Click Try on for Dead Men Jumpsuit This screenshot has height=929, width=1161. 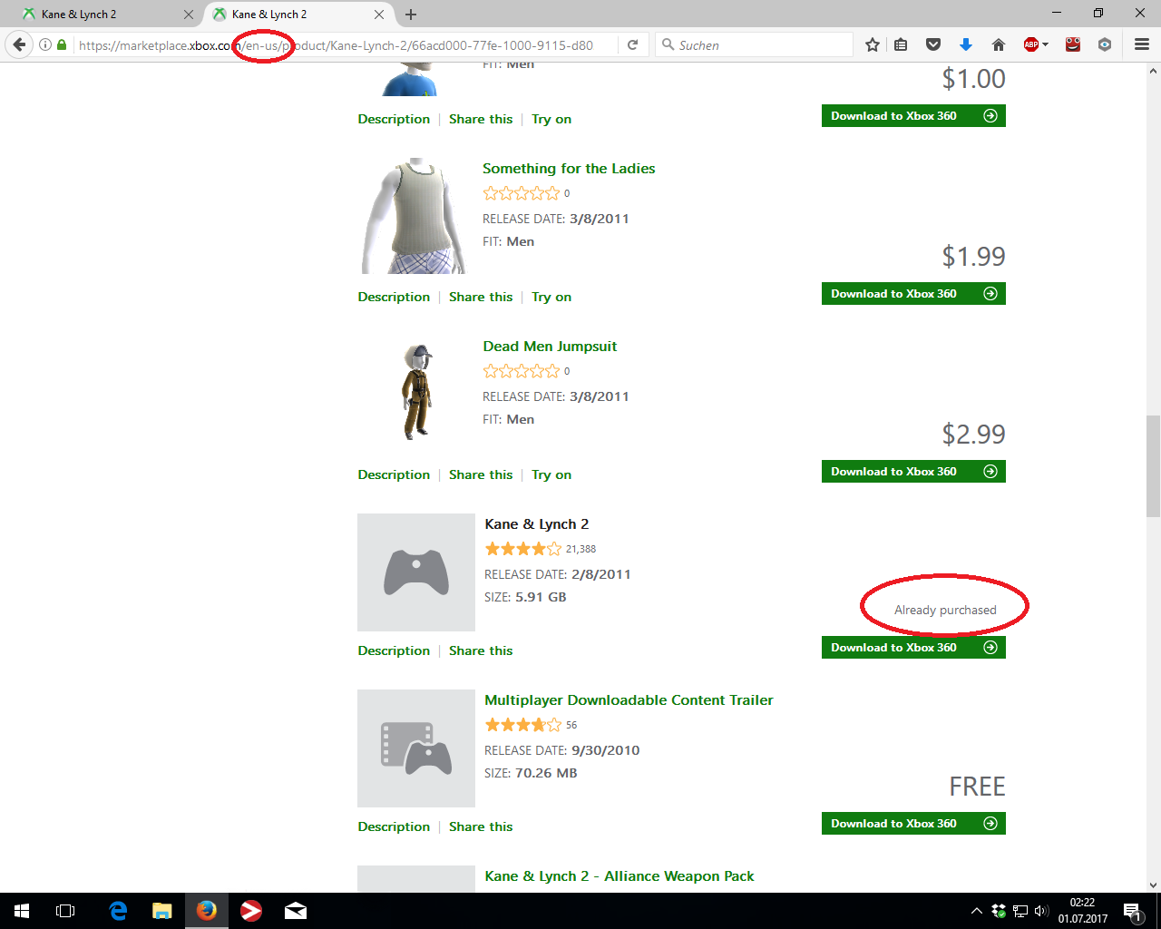click(551, 475)
